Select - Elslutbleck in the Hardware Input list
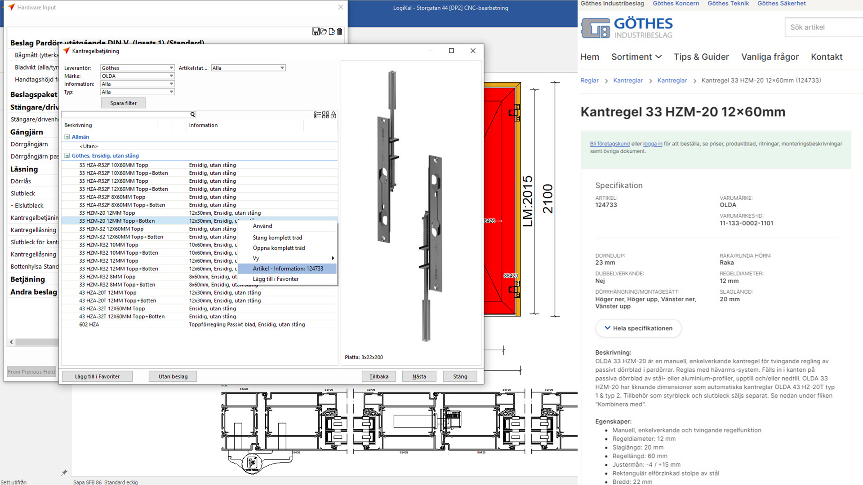This screenshot has width=863, height=485. pos(27,206)
